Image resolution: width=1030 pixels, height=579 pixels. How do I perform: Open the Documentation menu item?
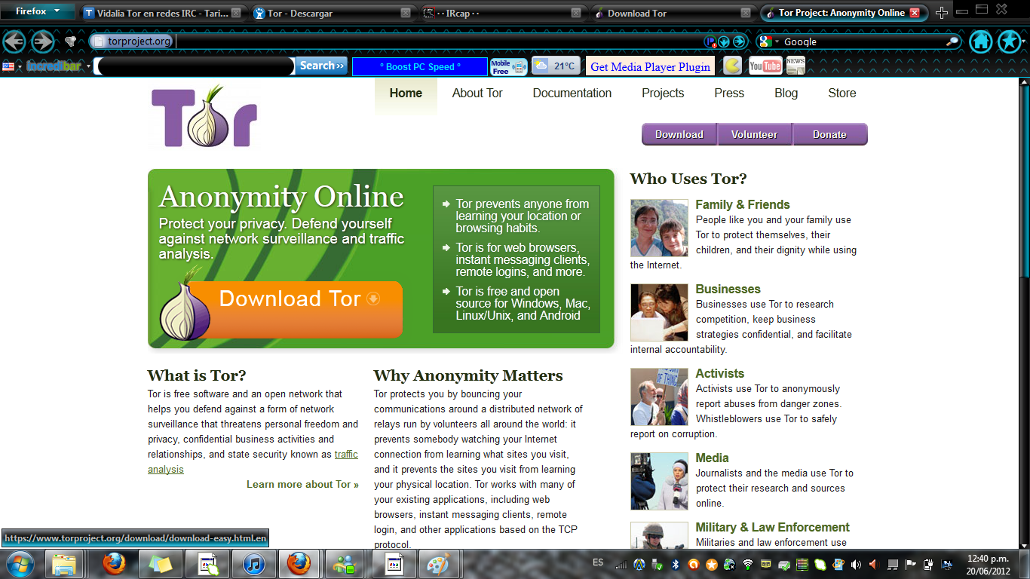(572, 93)
